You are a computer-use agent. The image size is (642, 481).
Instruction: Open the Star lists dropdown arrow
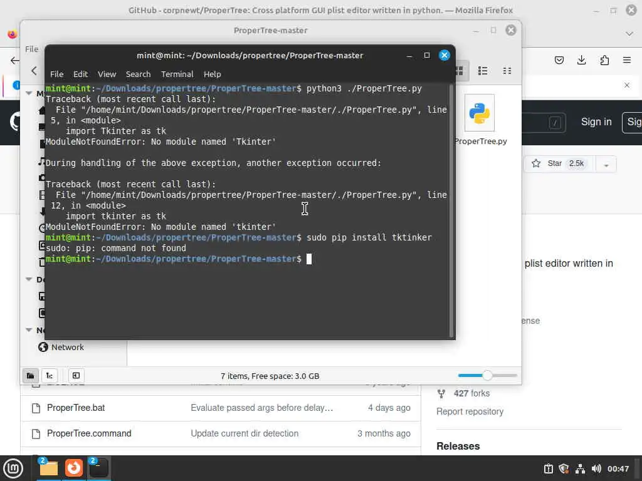(x=606, y=165)
